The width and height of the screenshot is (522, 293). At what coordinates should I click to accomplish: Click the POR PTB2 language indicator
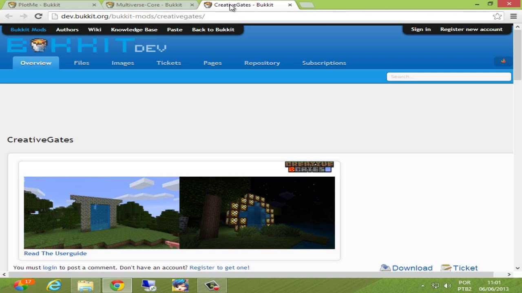(464, 286)
